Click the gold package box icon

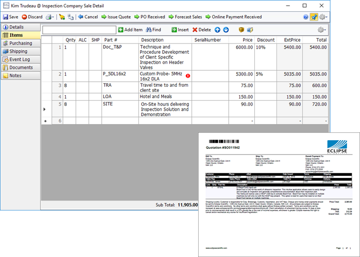(x=241, y=30)
